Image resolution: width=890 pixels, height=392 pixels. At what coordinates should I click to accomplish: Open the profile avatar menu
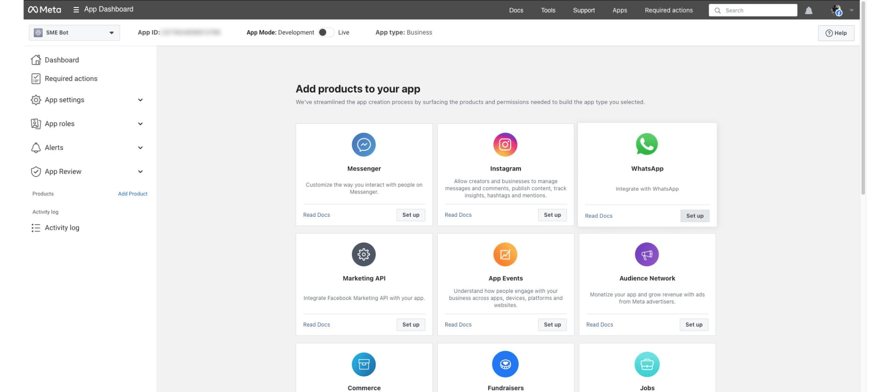coord(836,10)
